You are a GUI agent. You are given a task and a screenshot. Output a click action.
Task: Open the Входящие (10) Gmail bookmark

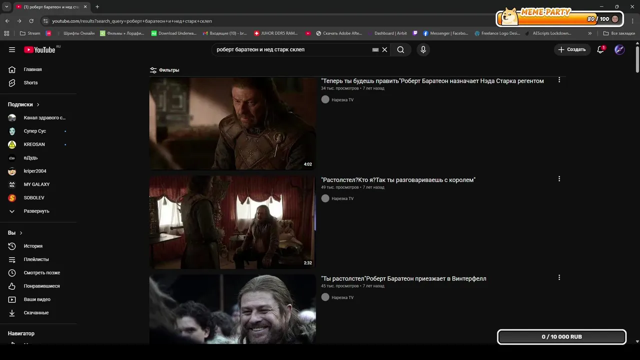point(225,33)
